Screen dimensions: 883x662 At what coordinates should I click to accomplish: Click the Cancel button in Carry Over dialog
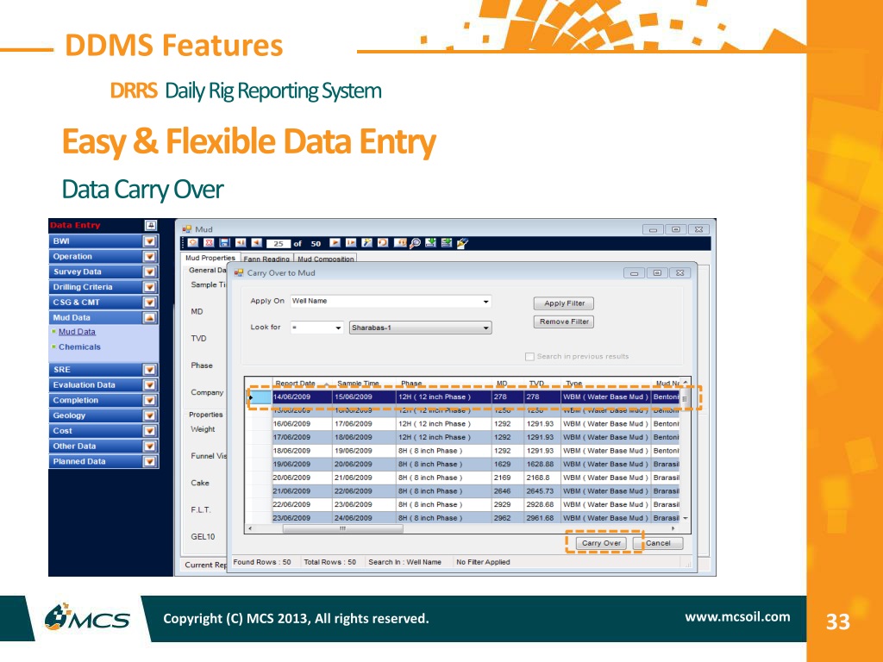pyautogui.click(x=658, y=543)
